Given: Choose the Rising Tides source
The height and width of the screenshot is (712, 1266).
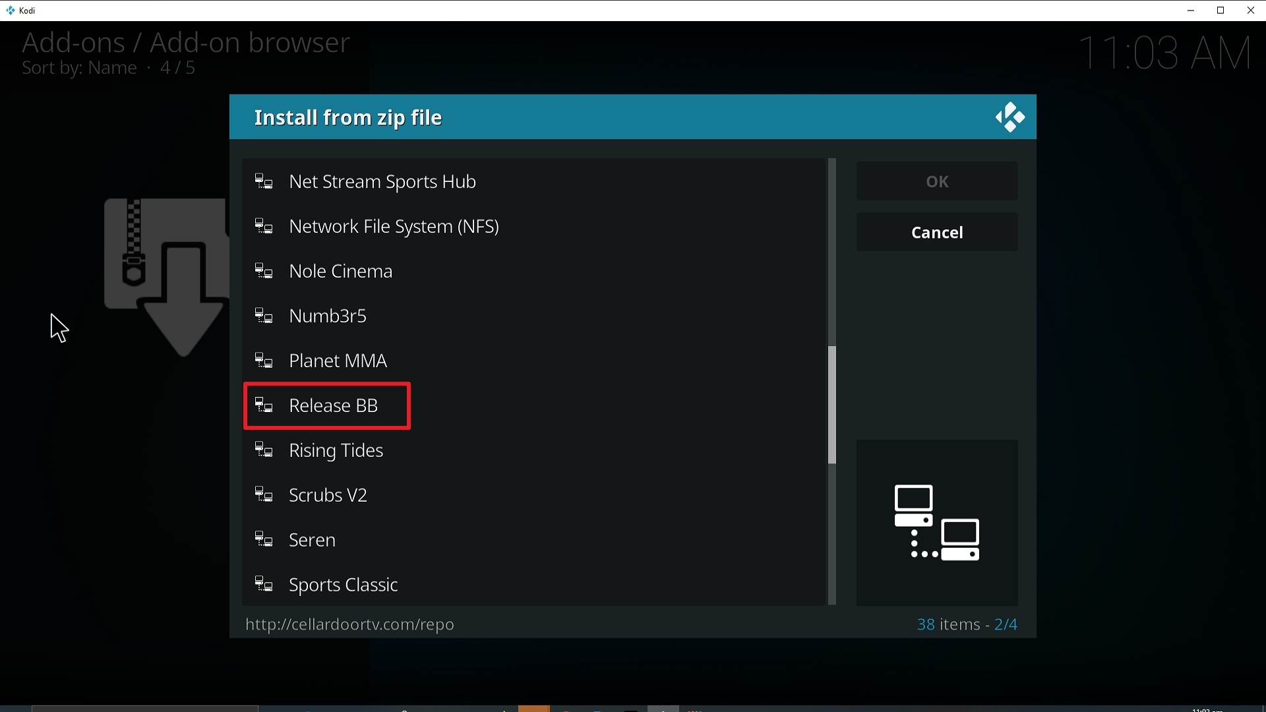Looking at the screenshot, I should coord(533,450).
